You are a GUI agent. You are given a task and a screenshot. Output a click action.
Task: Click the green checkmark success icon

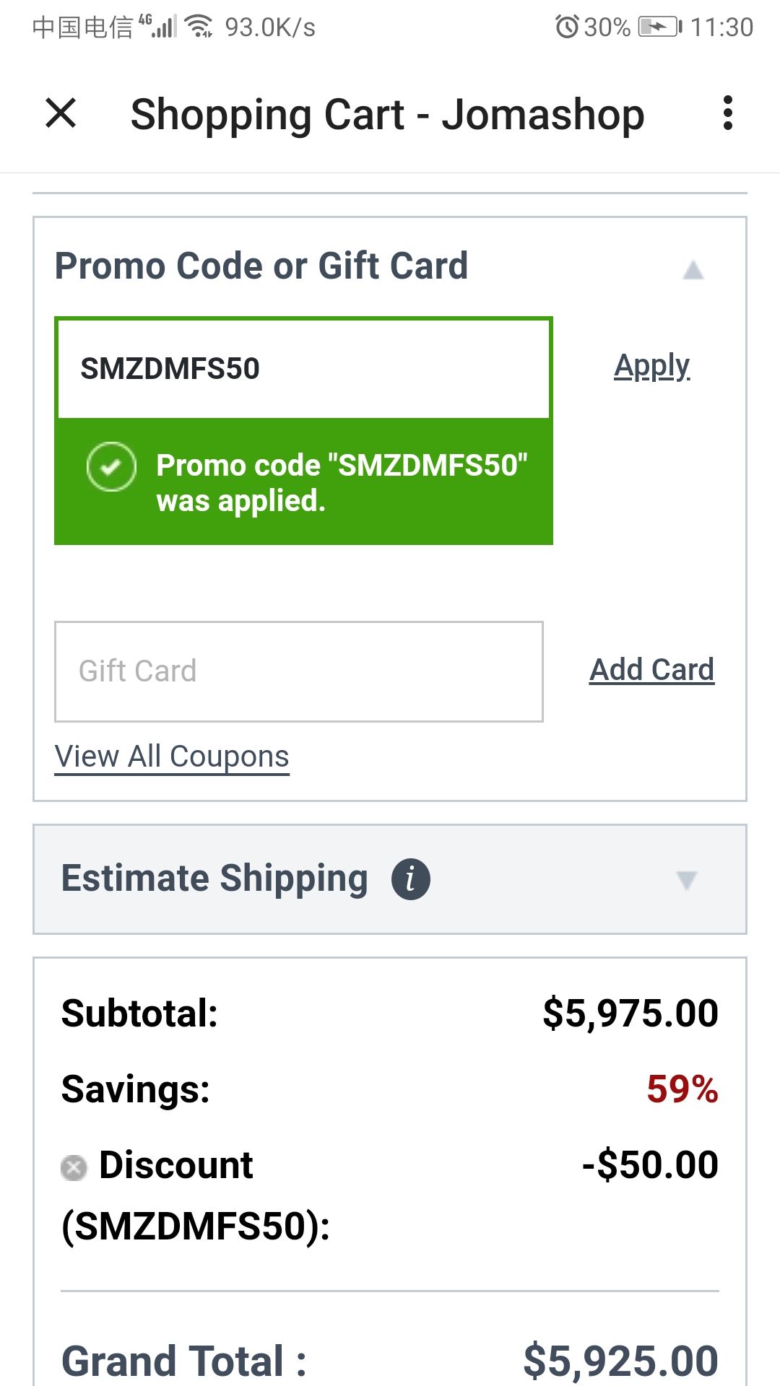click(x=111, y=466)
